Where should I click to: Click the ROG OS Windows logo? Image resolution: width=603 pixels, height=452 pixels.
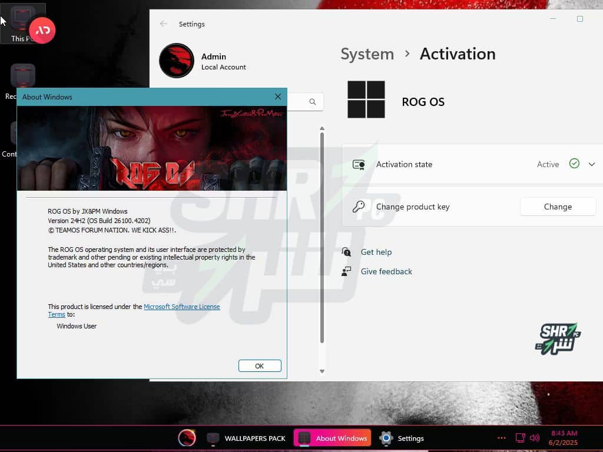pyautogui.click(x=366, y=101)
